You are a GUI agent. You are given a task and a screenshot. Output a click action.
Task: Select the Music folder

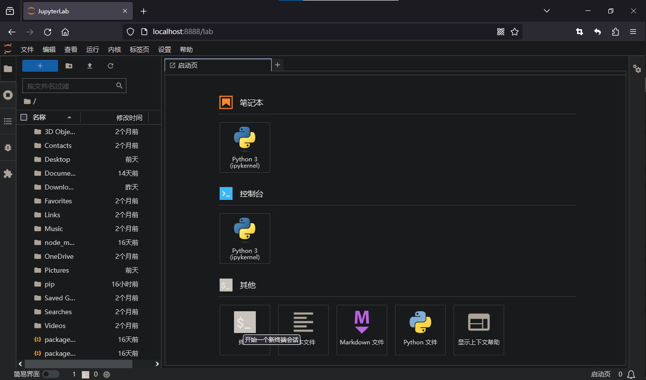point(89,229)
